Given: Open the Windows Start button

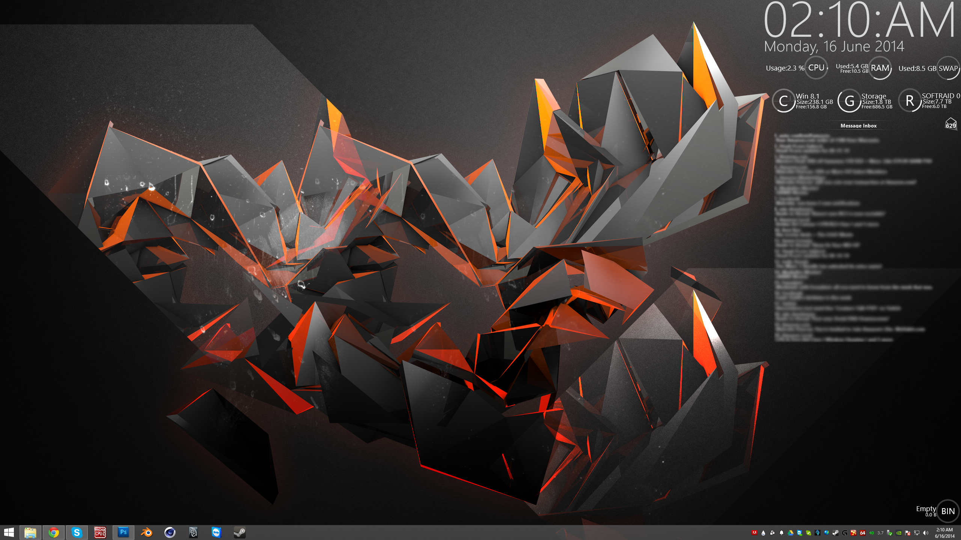Looking at the screenshot, I should click(9, 532).
